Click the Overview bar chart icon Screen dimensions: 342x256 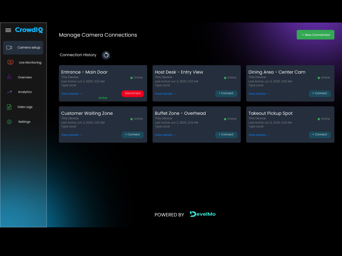tap(9, 77)
